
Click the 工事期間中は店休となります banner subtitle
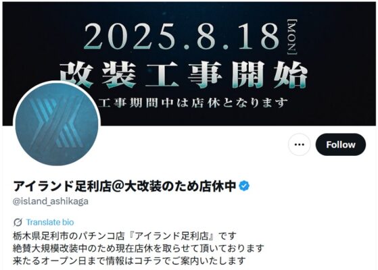tap(193, 103)
